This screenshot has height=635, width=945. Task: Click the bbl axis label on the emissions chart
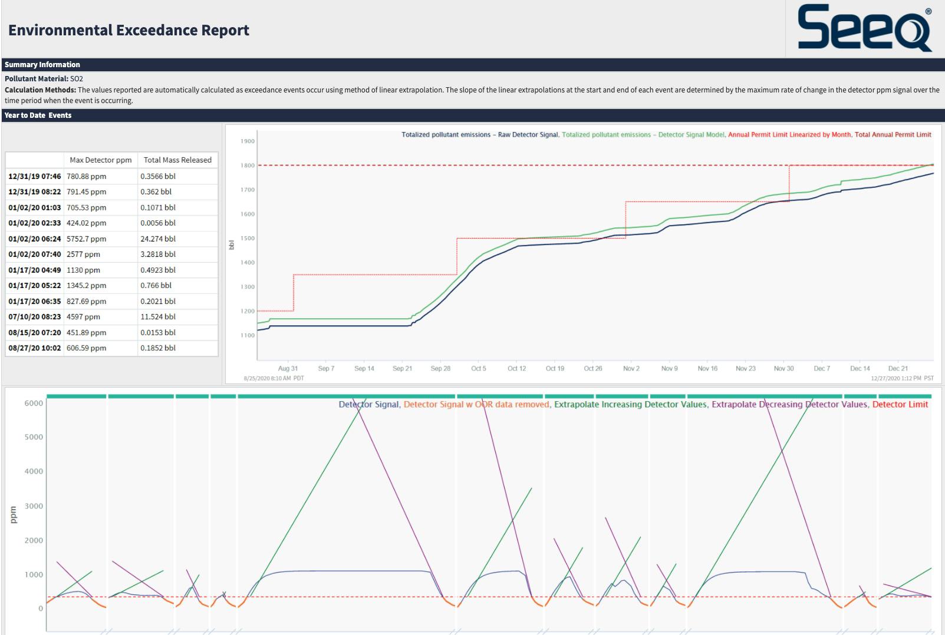pyautogui.click(x=232, y=246)
